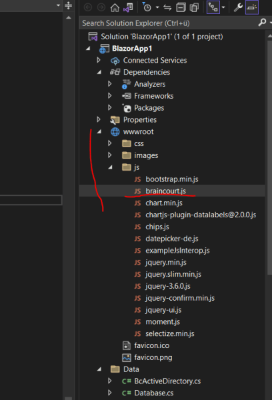This screenshot has width=272, height=400.
Task: Click the Solution Explorer vertical scrollbar
Action: coord(269,157)
